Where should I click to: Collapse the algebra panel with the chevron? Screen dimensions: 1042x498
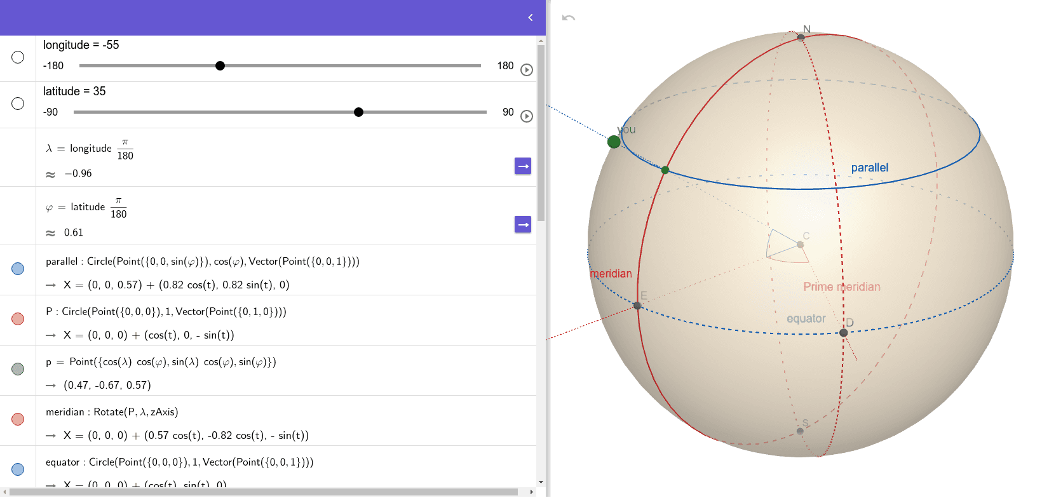point(531,18)
